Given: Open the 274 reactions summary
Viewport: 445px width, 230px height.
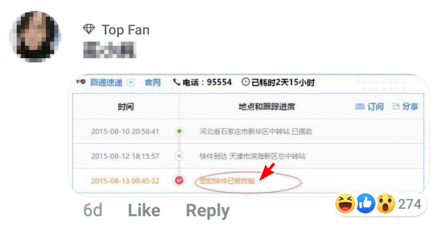Looking at the screenshot, I should pyautogui.click(x=380, y=204).
